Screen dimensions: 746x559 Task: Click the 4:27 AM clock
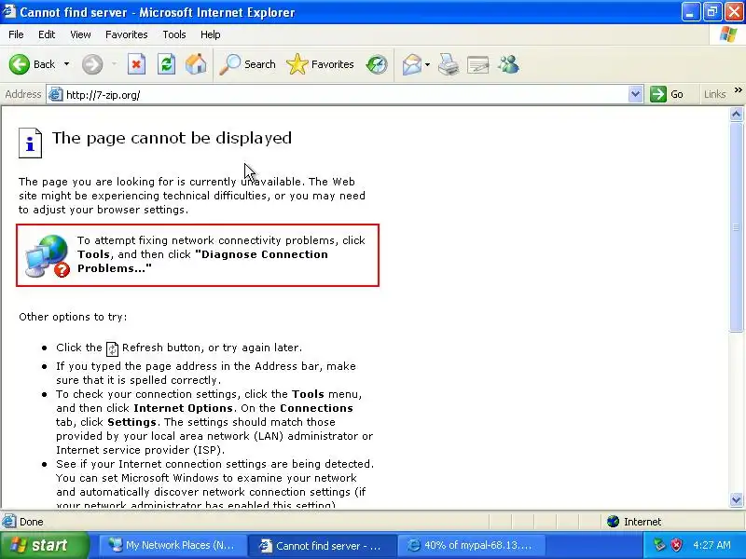[711, 545]
